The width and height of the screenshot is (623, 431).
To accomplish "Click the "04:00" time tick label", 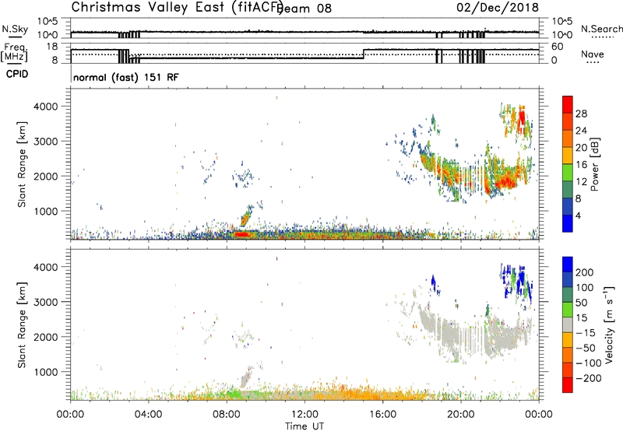I will click(x=149, y=415).
